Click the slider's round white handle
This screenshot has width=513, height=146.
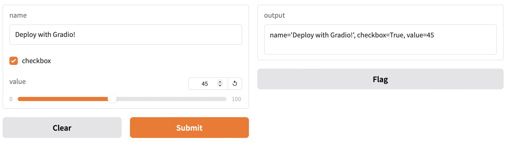coord(112,99)
